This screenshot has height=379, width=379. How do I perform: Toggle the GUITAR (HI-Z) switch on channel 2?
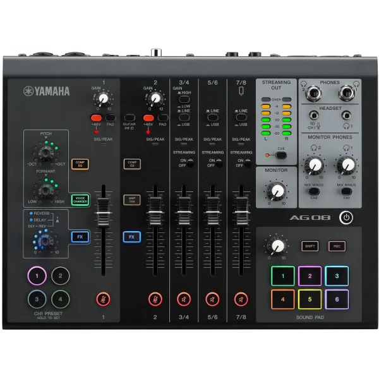point(129,117)
